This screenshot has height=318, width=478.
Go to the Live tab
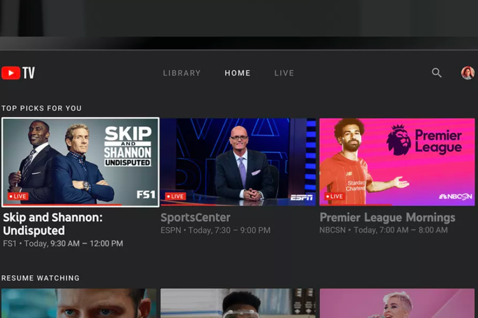coord(284,73)
